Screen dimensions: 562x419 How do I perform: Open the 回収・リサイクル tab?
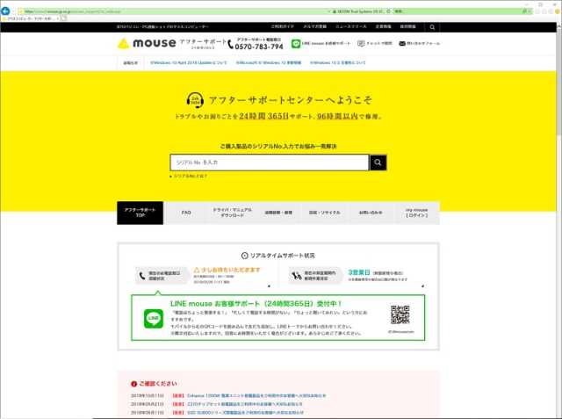[x=324, y=213]
